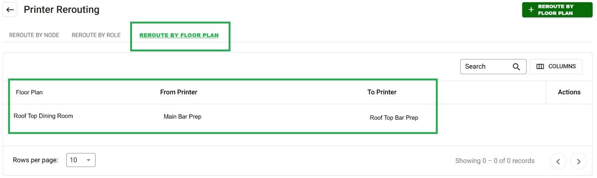Open the Columns chooser button
597x178 pixels.
click(x=556, y=66)
